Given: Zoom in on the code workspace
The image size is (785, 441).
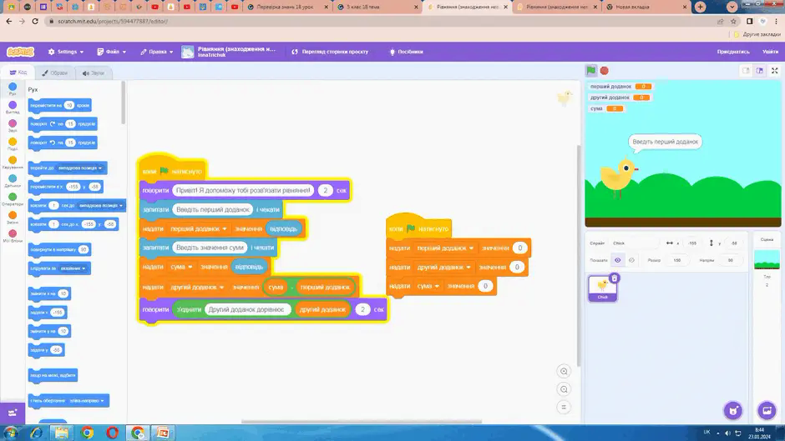Looking at the screenshot, I should coord(564,371).
